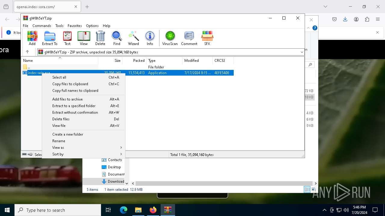This screenshot has height=216, width=385.
Task: Open the browser hamburger menu
Action: click(378, 19)
